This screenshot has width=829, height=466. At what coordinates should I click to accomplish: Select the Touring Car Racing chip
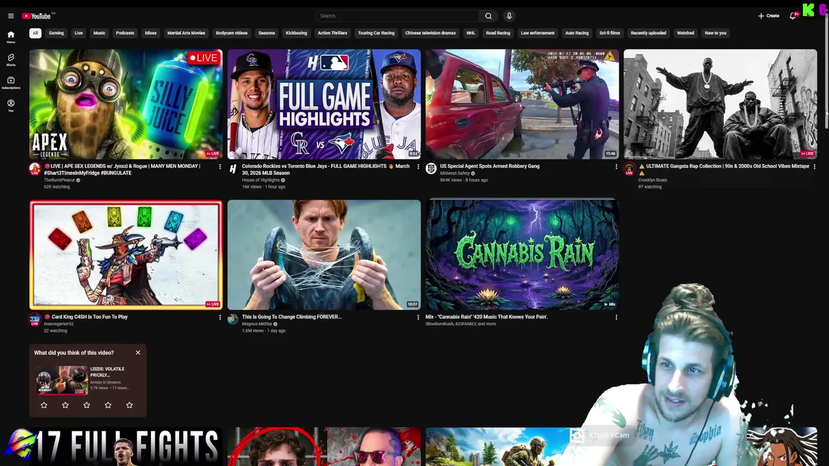click(x=376, y=33)
